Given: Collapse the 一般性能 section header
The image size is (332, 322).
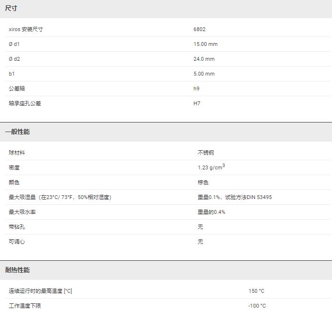Looking at the screenshot, I should tap(17, 132).
